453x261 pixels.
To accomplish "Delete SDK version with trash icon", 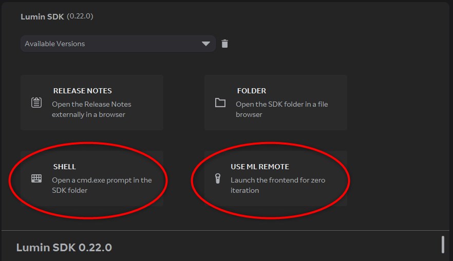I will 225,44.
